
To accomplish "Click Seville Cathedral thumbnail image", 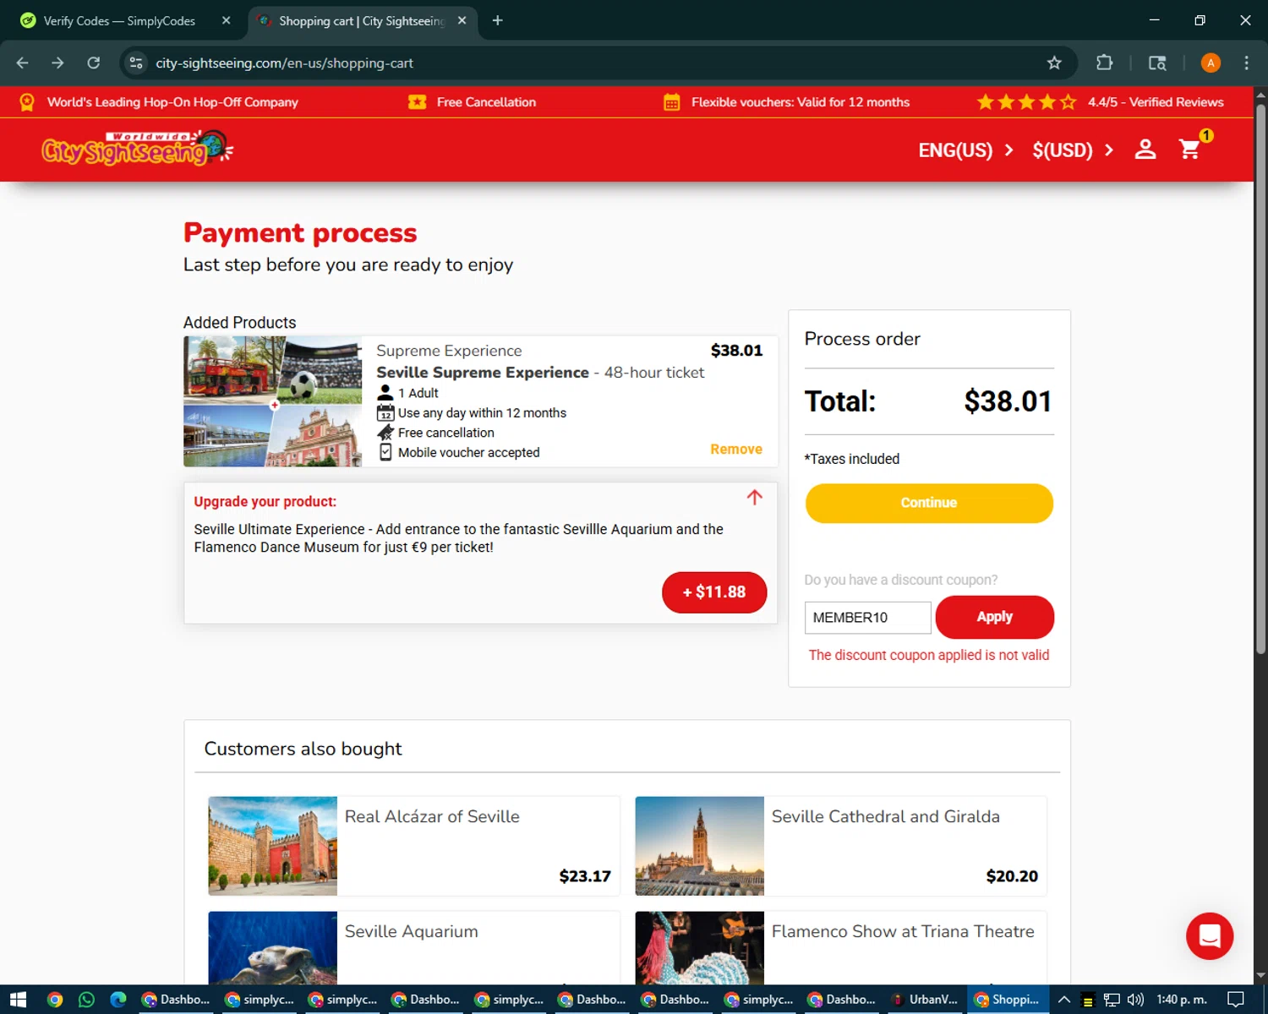I will tap(699, 846).
